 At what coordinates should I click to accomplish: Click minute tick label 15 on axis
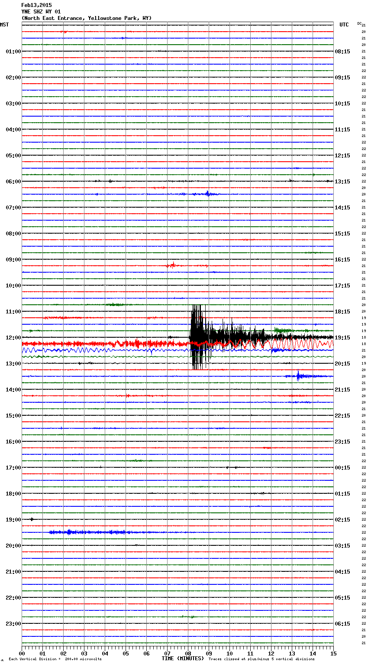(x=333, y=653)
